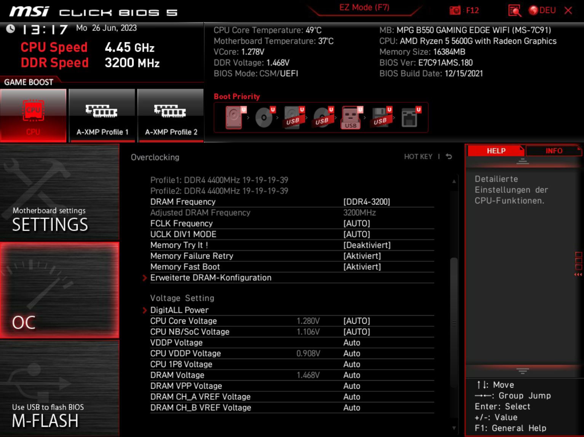Toggle the CPU Game Boost button

pos(33,116)
